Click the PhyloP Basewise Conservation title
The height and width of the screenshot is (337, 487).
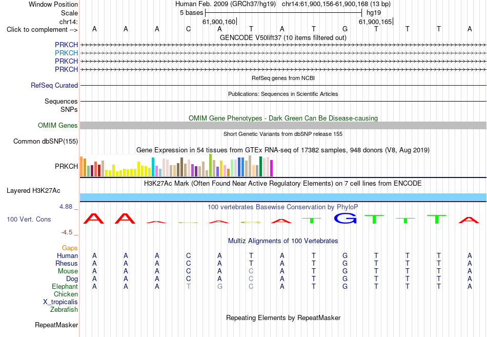click(283, 207)
